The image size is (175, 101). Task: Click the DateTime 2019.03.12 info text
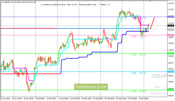click(x=55, y=5)
